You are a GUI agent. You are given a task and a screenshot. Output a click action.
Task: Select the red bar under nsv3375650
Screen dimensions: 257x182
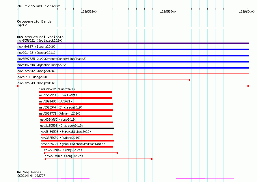pyautogui.click(x=77, y=141)
